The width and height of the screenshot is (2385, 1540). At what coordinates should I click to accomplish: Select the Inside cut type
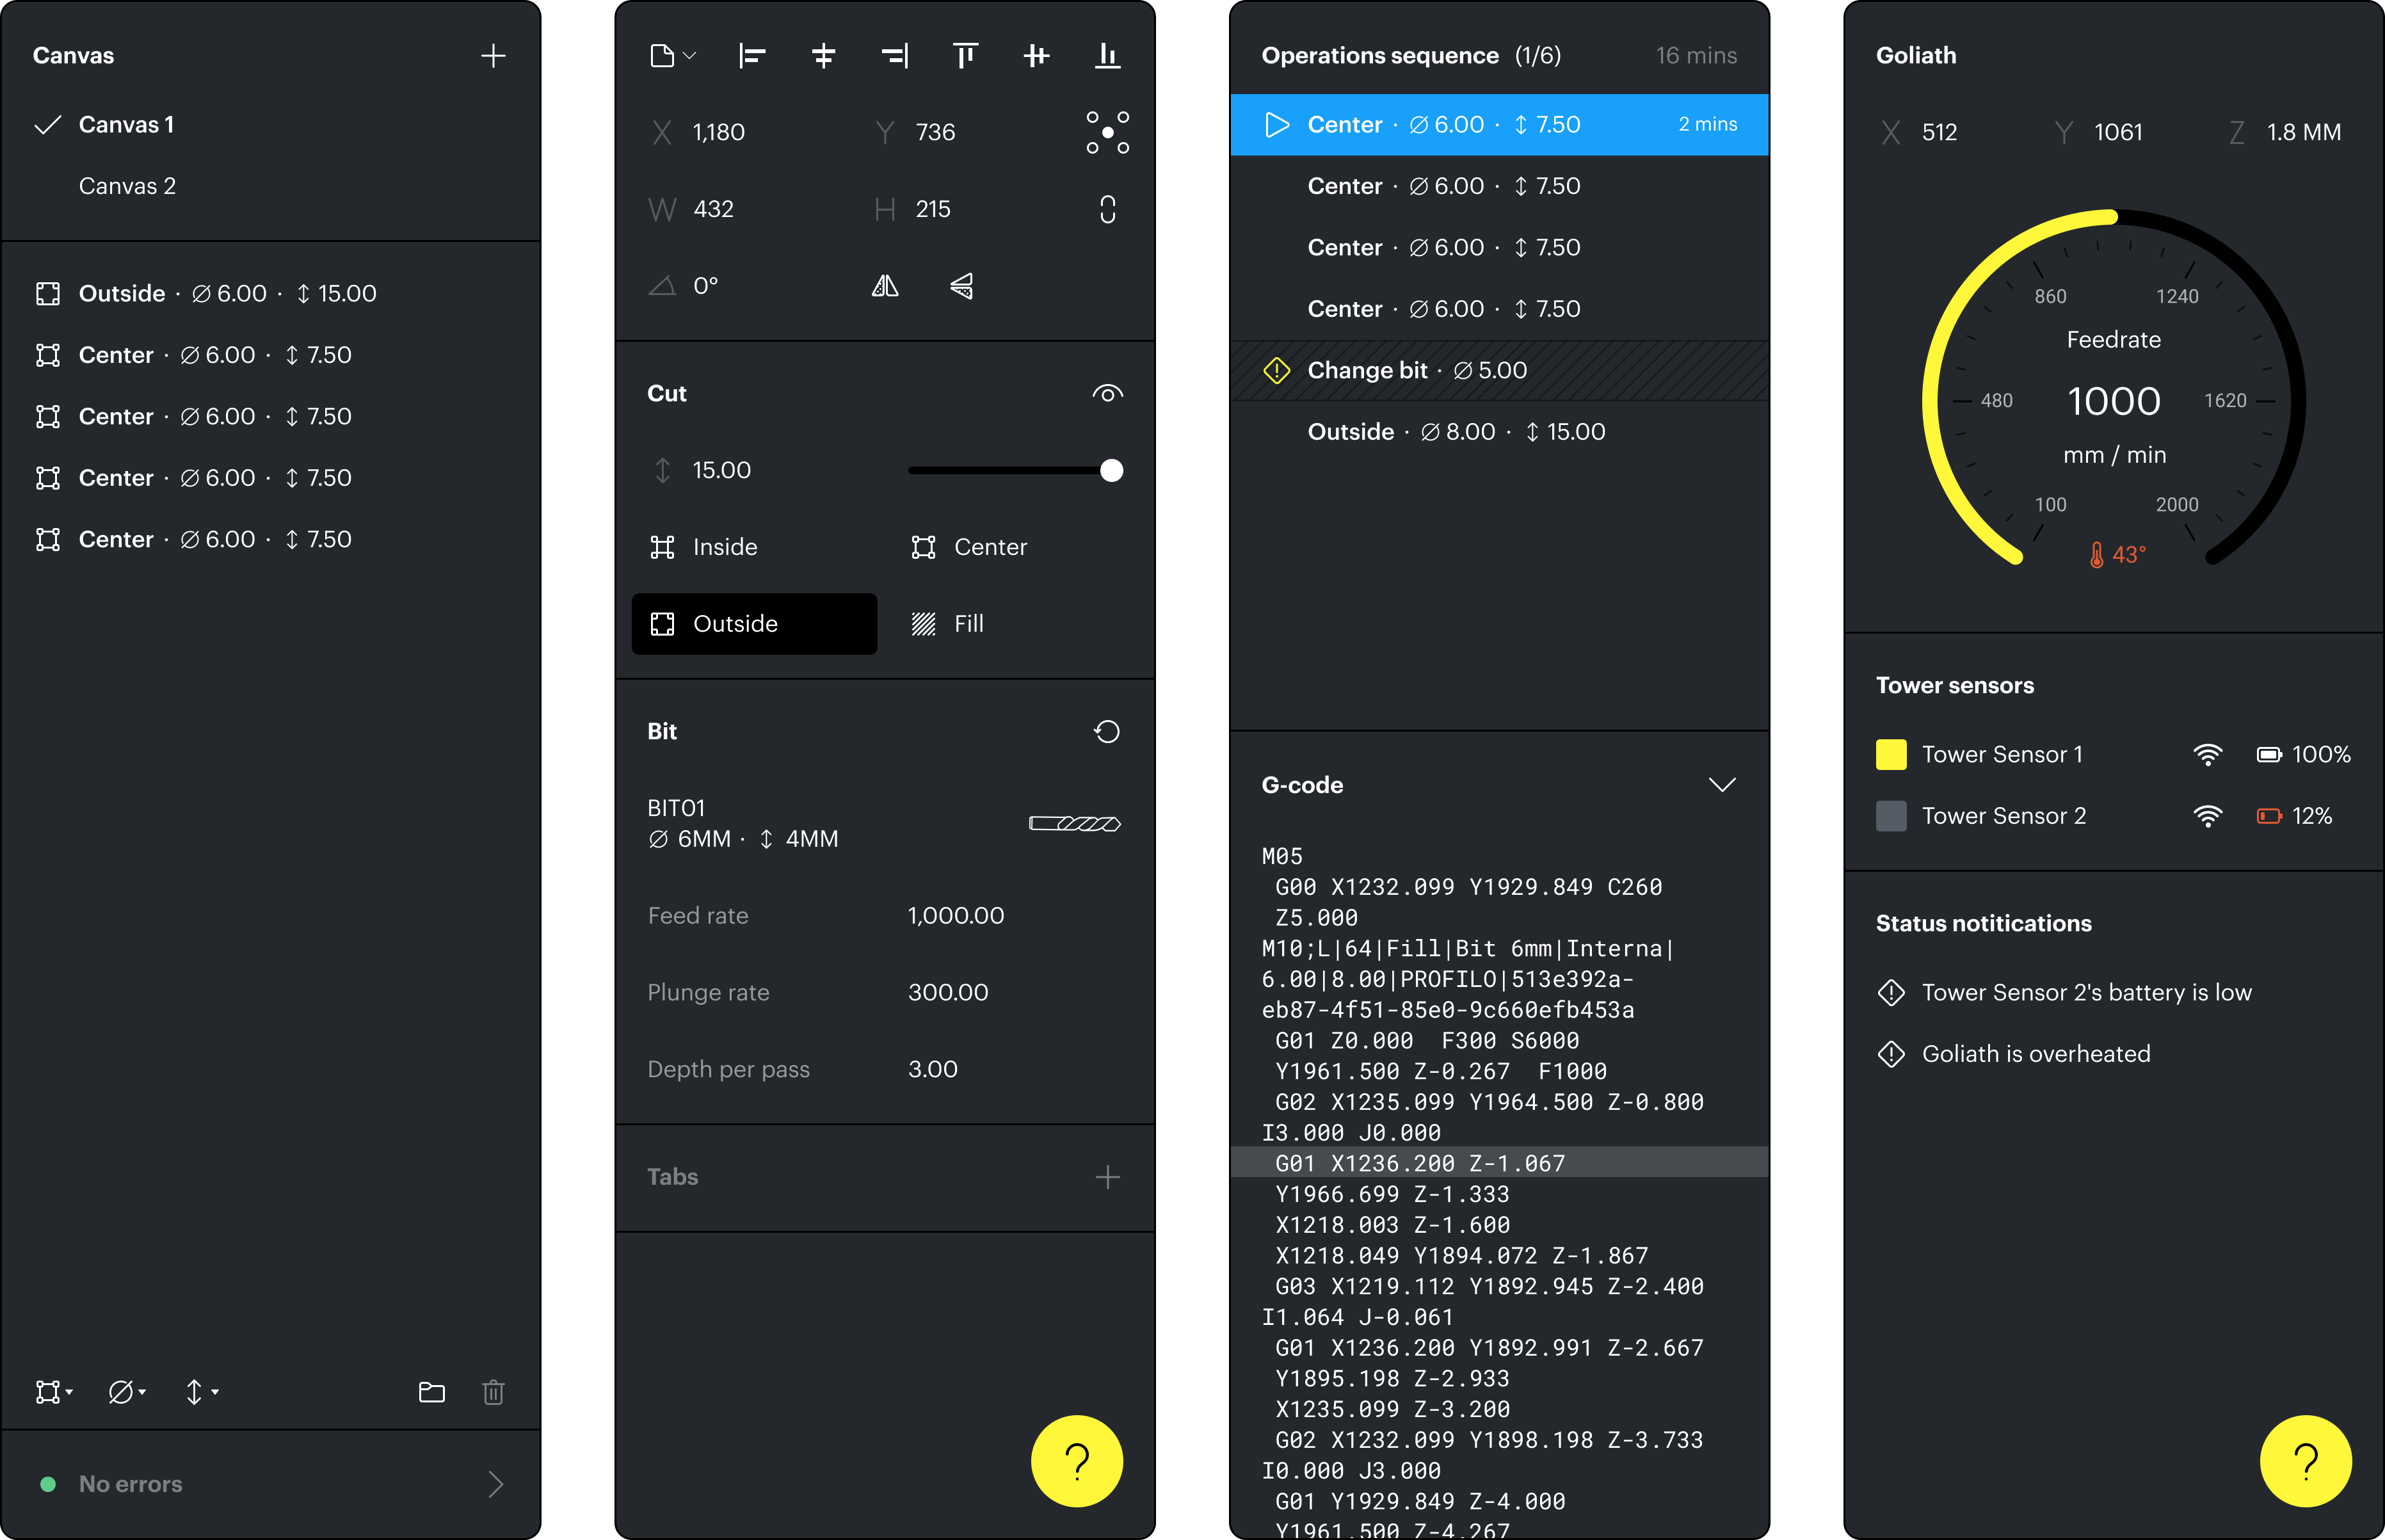[725, 547]
